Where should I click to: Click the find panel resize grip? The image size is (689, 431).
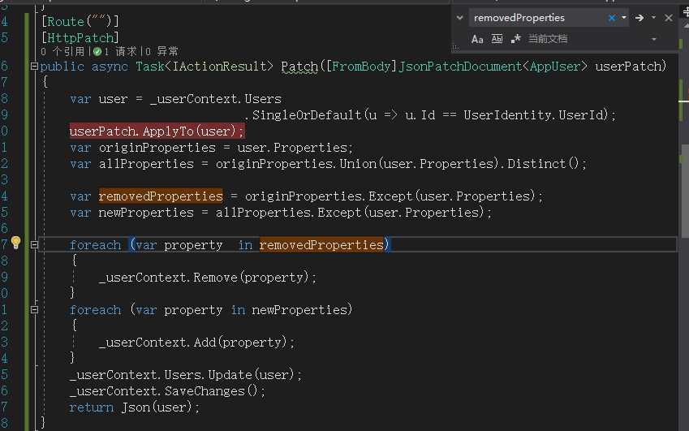tap(454, 46)
